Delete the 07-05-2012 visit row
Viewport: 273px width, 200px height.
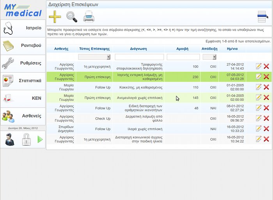(266, 77)
